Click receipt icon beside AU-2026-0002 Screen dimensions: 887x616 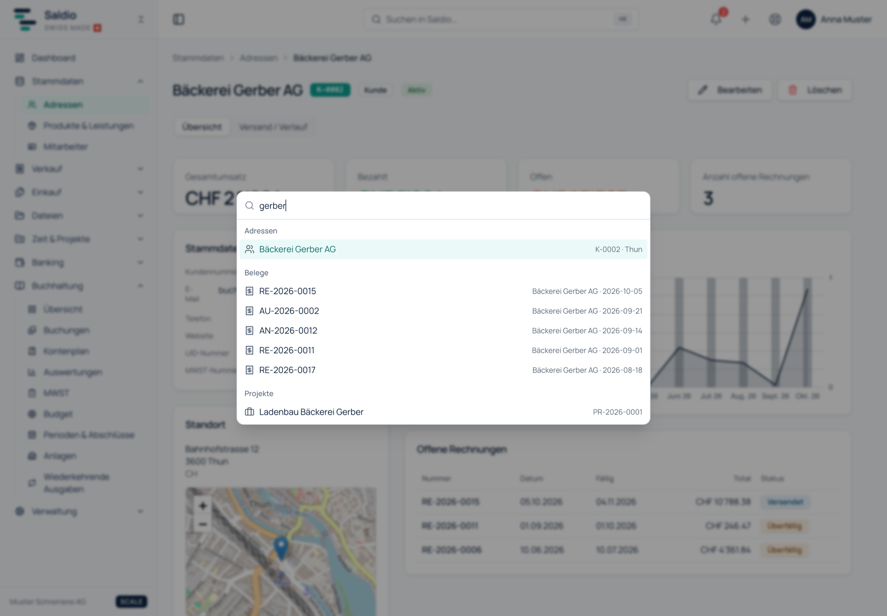pyautogui.click(x=249, y=311)
